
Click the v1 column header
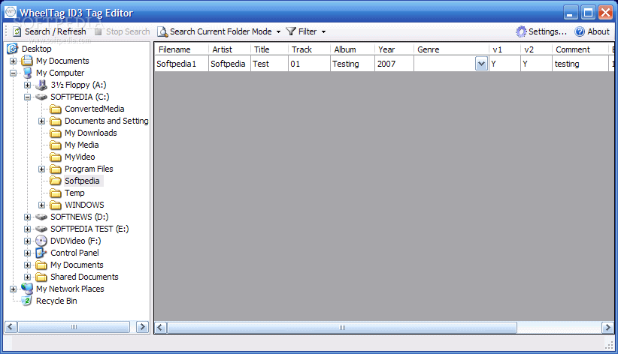(504, 49)
